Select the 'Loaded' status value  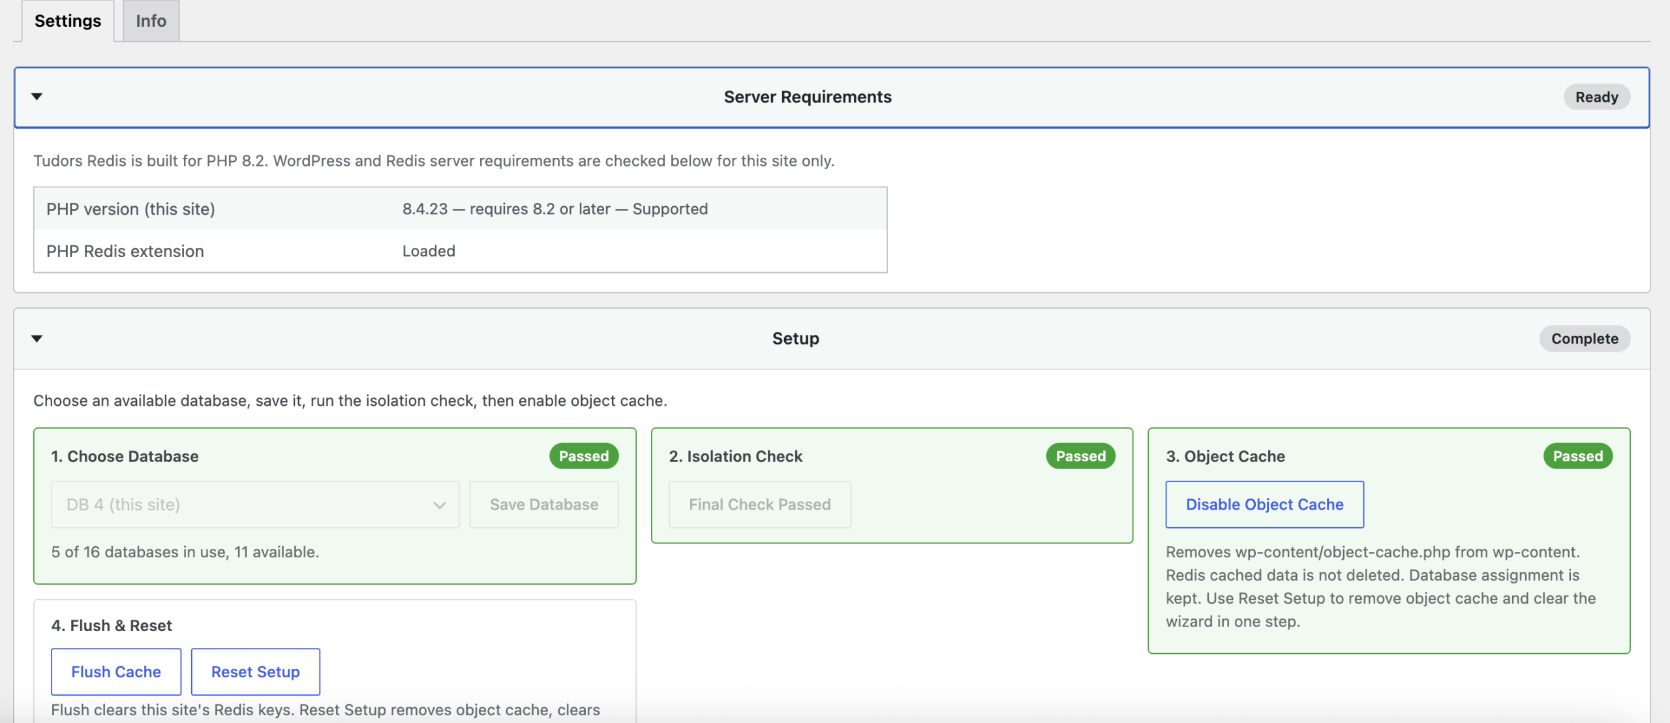[429, 251]
